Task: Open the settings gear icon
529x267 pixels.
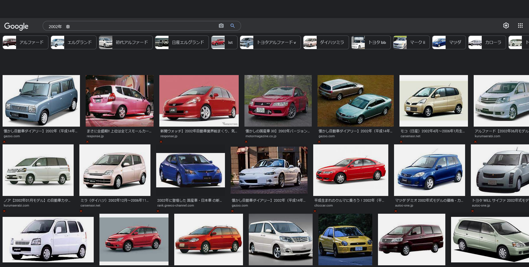Action: pos(506,25)
